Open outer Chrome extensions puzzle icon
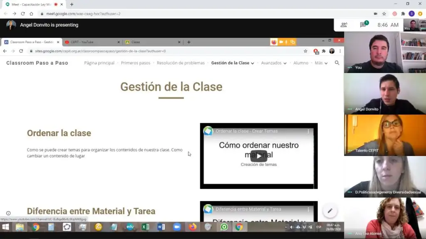 (403, 14)
